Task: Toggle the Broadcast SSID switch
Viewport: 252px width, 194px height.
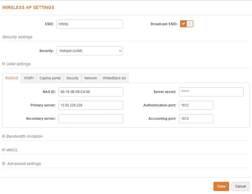Action: (x=186, y=24)
